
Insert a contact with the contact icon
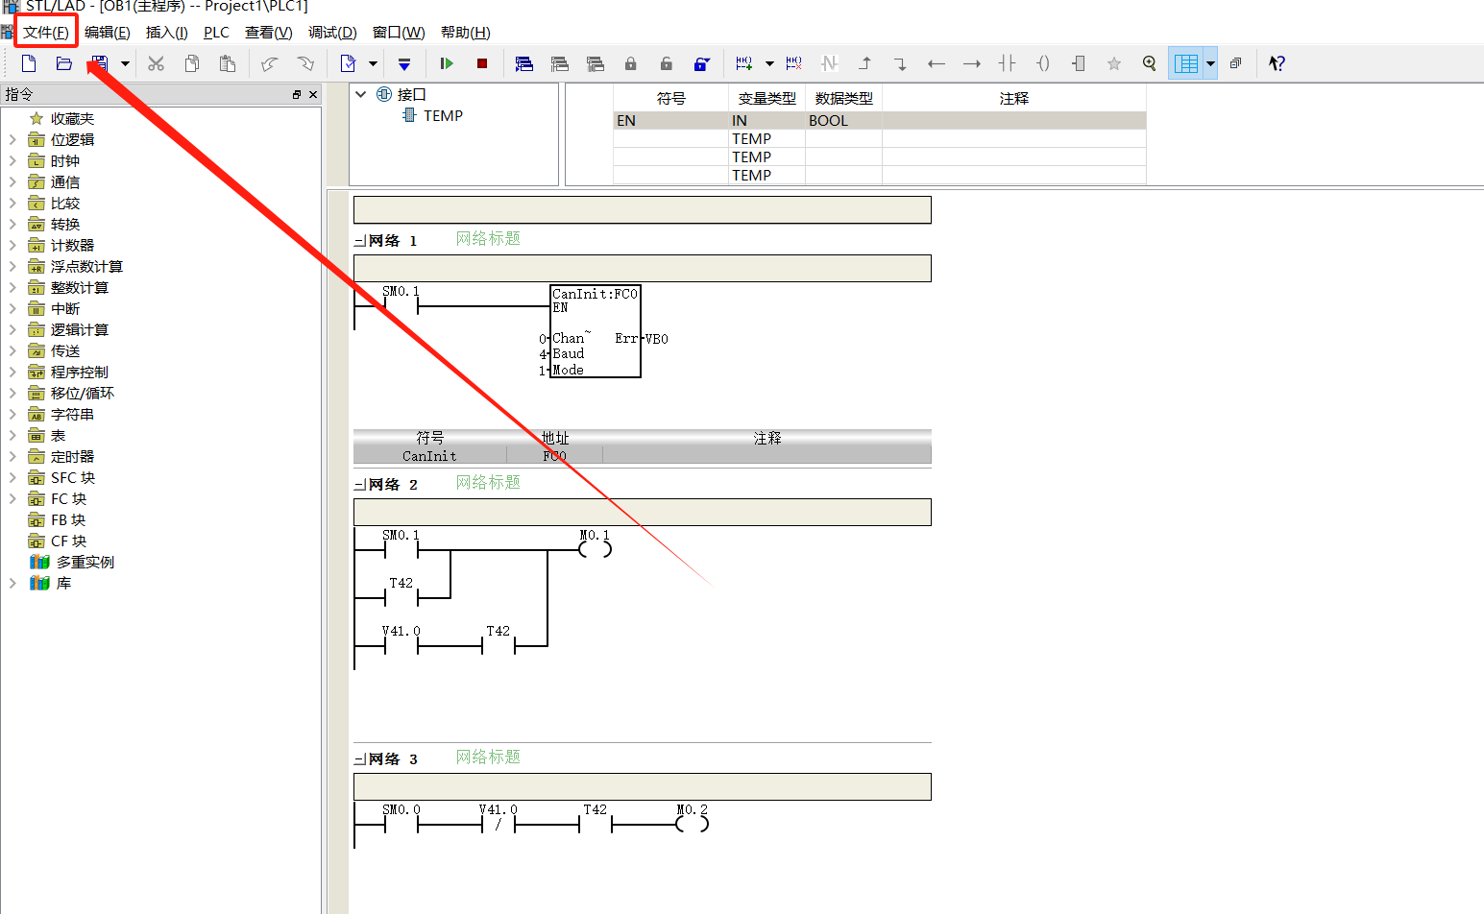pyautogui.click(x=1007, y=63)
